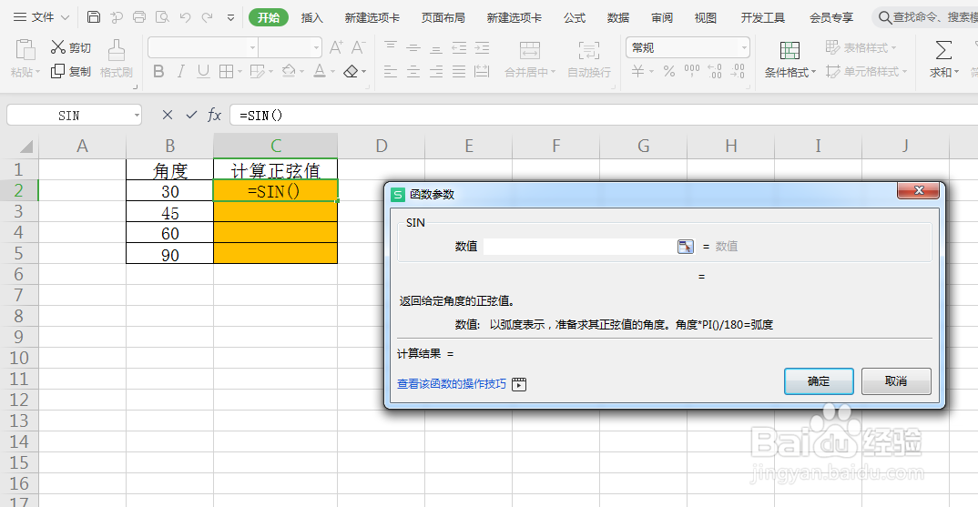Image resolution: width=978 pixels, height=507 pixels.
Task: Open Print Preview from quick toolbar
Action: point(162,16)
